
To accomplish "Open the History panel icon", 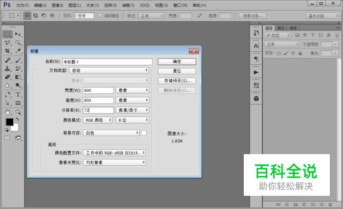I will click(x=256, y=33).
